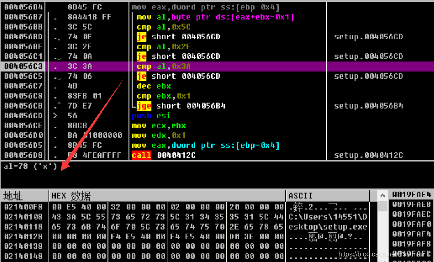Click stack address 0019FAF4
434x262 pixels.
412,234
